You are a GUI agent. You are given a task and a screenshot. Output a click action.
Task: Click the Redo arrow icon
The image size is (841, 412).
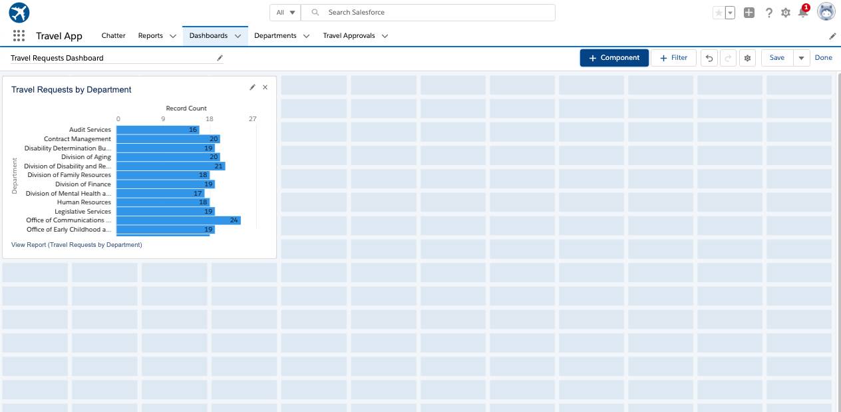click(727, 58)
